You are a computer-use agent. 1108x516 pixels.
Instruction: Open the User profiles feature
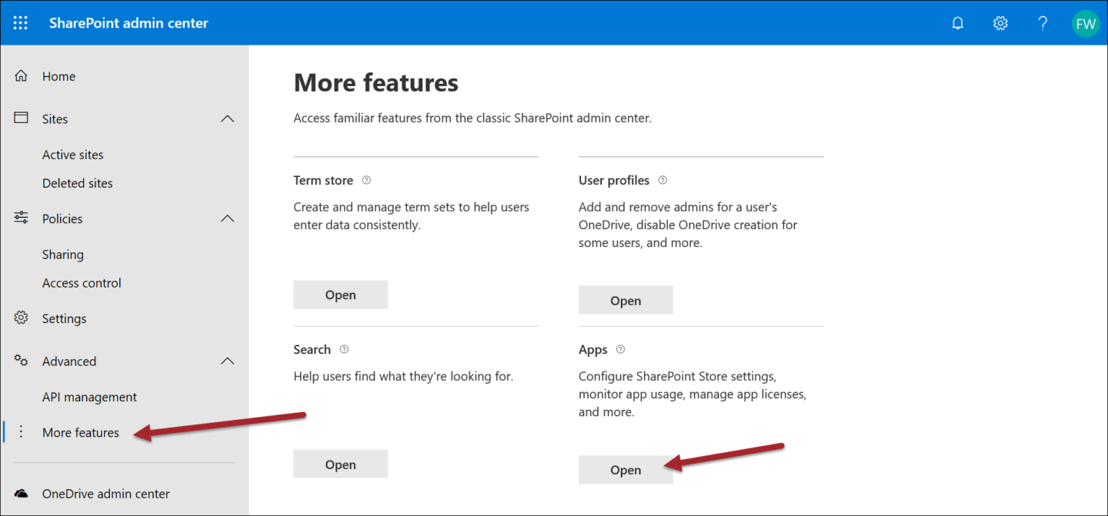tap(626, 301)
